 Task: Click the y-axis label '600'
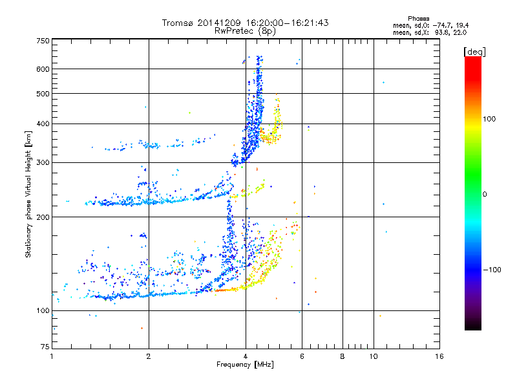(43, 69)
